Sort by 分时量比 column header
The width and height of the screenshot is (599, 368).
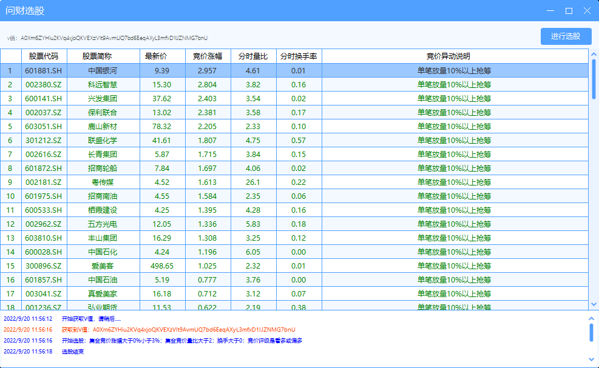[253, 56]
